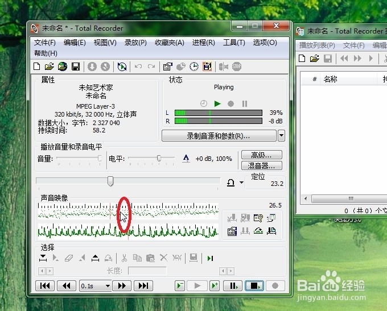Open the 收藏夹(A) menu
The width and height of the screenshot is (387, 311).
click(170, 43)
